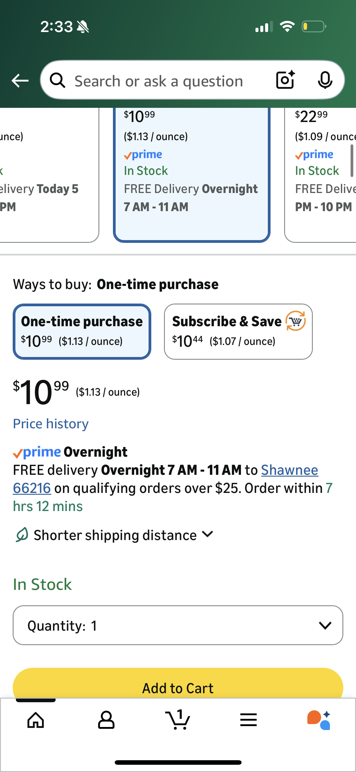
Task: Launch the Rufus AI assistant icon
Action: pyautogui.click(x=319, y=720)
